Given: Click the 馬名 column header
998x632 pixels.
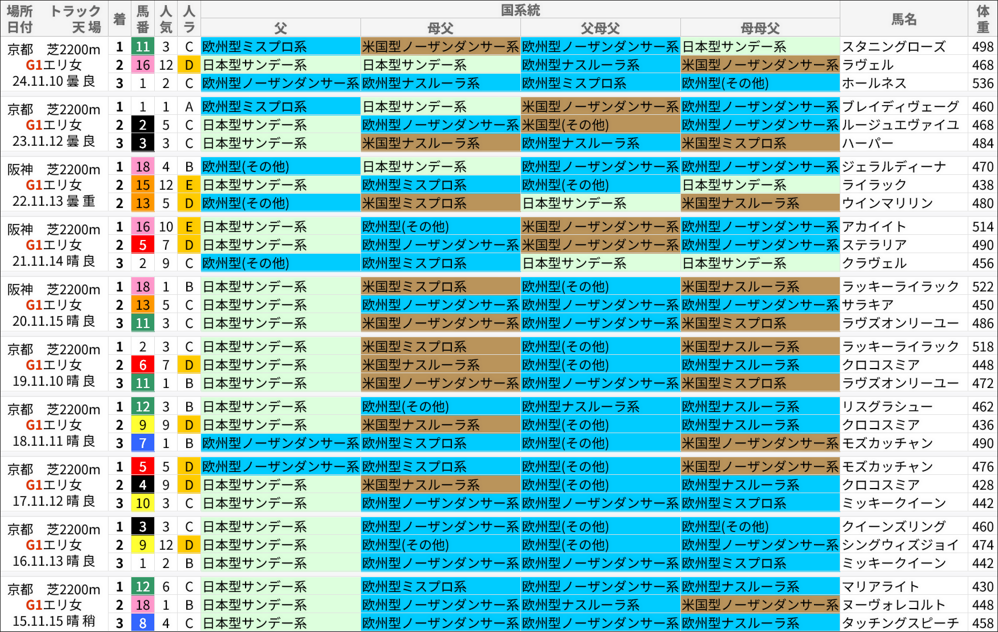Looking at the screenshot, I should tap(905, 18).
